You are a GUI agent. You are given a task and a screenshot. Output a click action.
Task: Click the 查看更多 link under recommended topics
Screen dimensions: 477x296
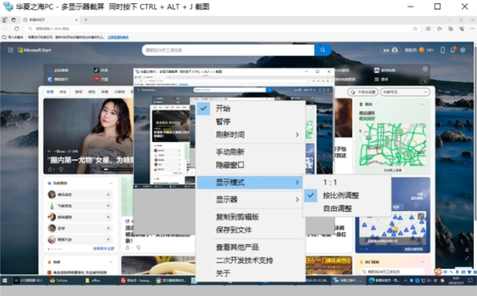[x=103, y=248]
